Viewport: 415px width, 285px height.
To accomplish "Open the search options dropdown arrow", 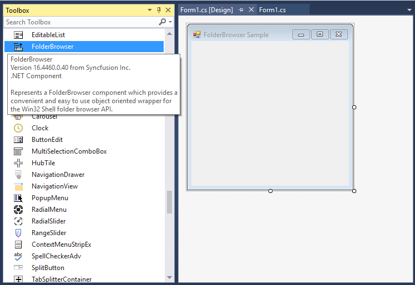I will [170, 22].
